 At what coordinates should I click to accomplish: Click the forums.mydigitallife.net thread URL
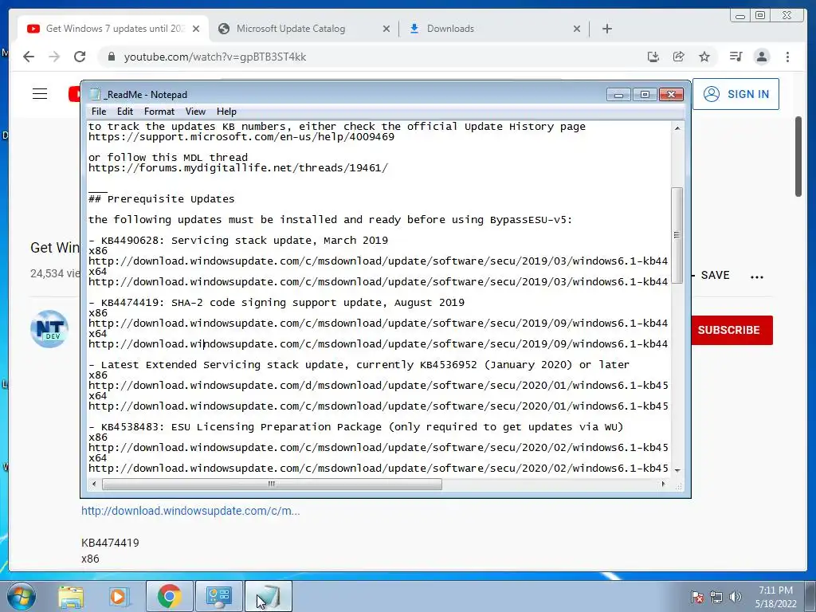[x=237, y=168]
